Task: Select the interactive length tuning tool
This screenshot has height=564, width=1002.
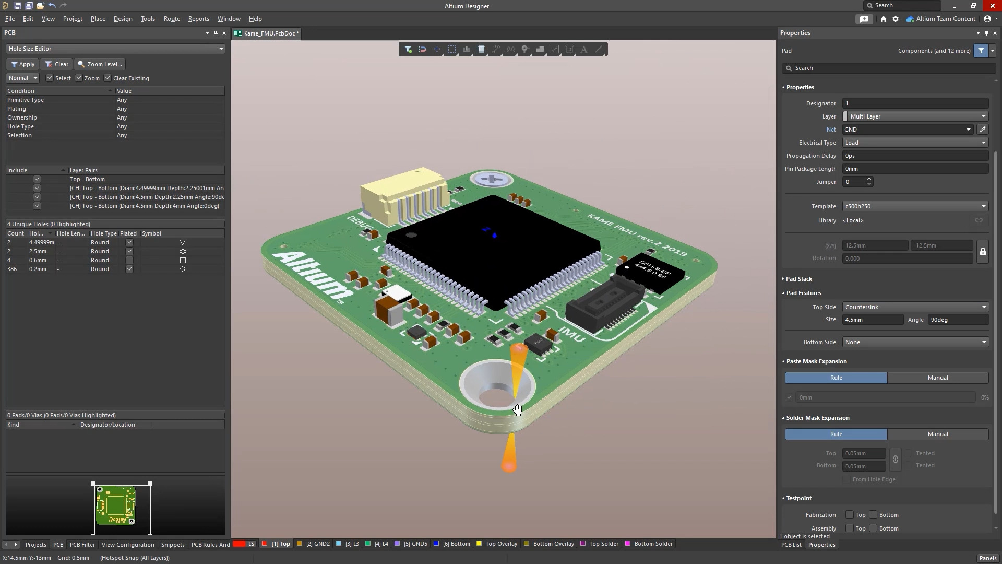Action: tap(510, 50)
